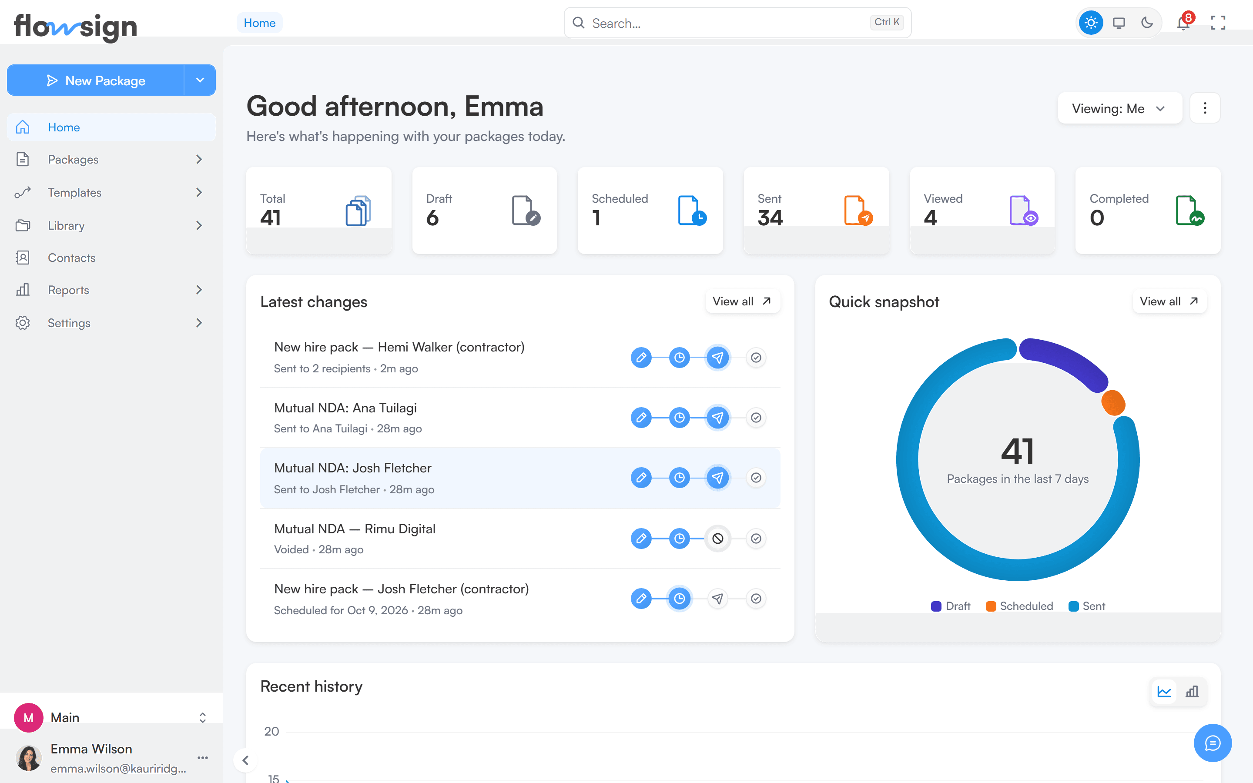Open Library in the sidebar

tap(111, 226)
